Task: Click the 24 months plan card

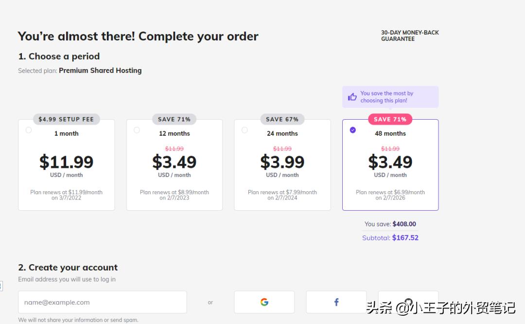Action: click(282, 164)
